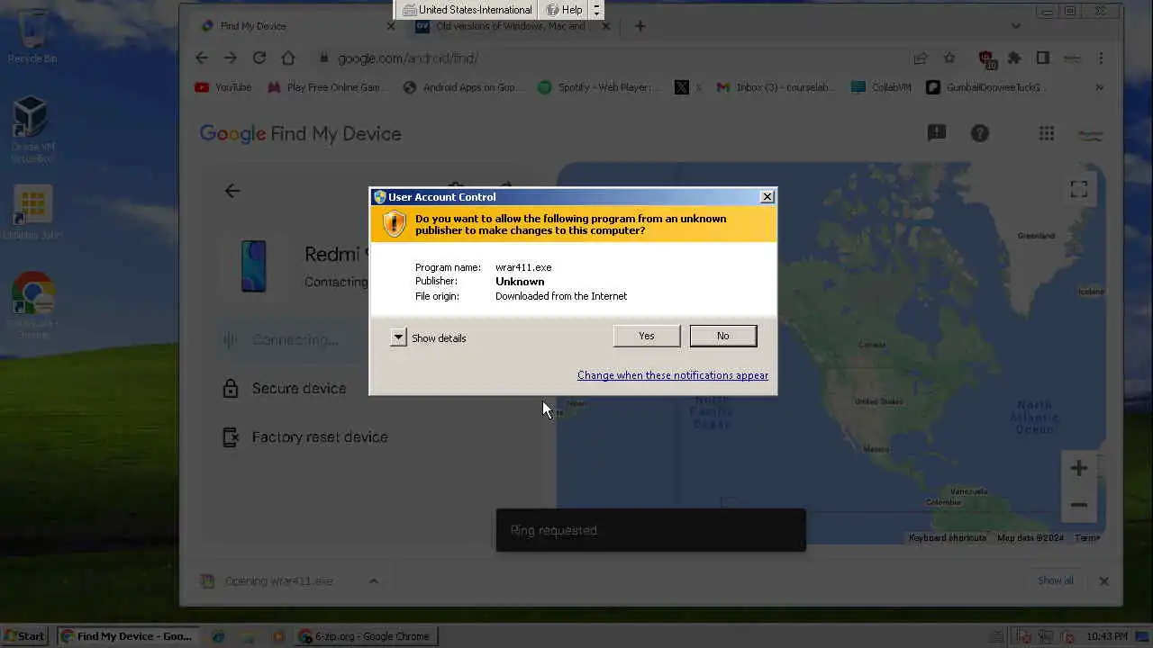Close the Chrome downloads bar
This screenshot has height=648, width=1153.
1104,581
